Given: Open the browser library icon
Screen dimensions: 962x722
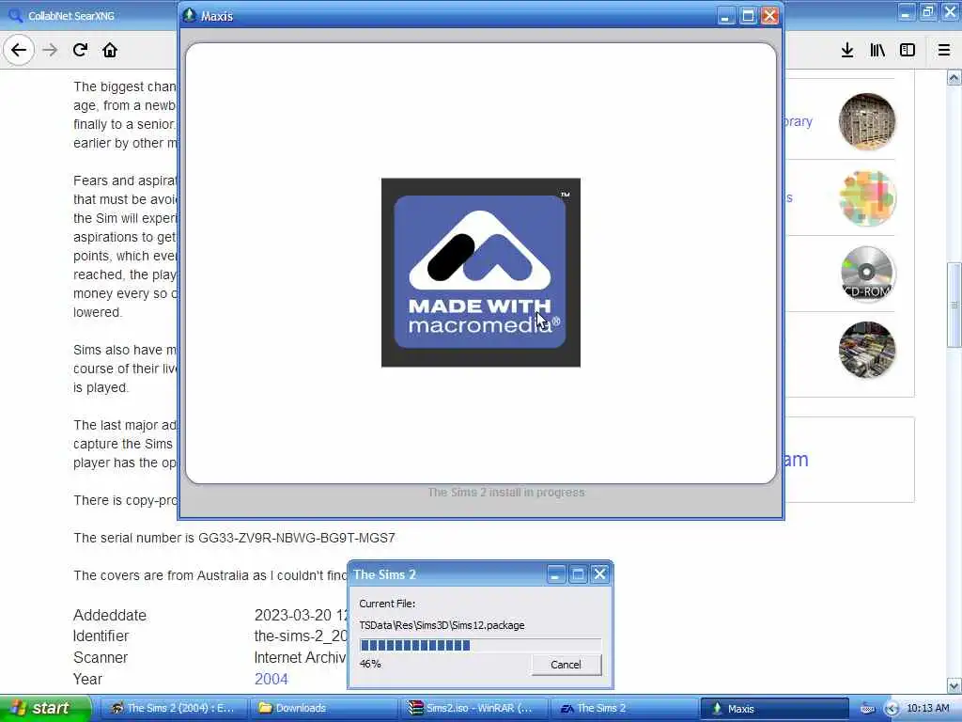Looking at the screenshot, I should (877, 50).
